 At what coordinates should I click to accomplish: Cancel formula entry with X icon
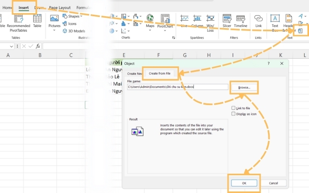[x=24, y=46]
